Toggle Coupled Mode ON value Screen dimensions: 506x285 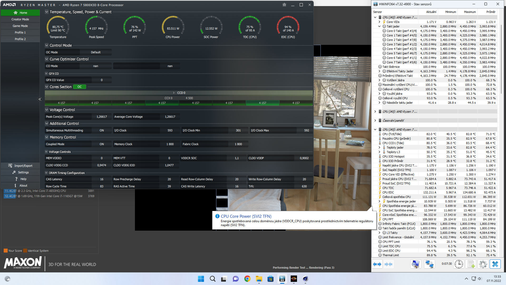(101, 144)
